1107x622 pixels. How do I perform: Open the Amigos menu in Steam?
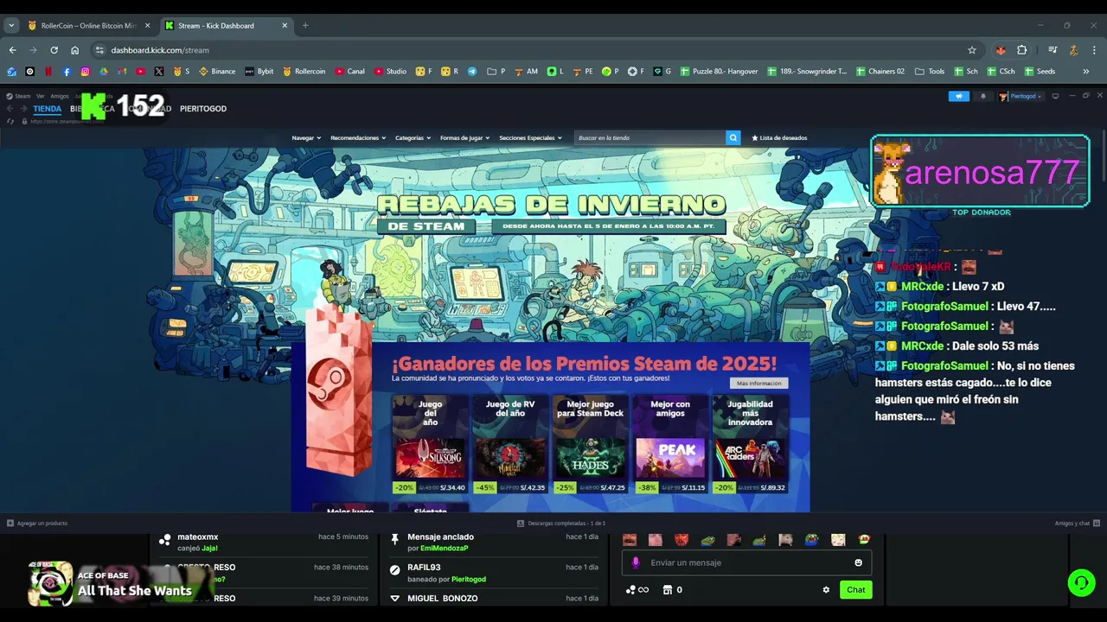pos(60,96)
